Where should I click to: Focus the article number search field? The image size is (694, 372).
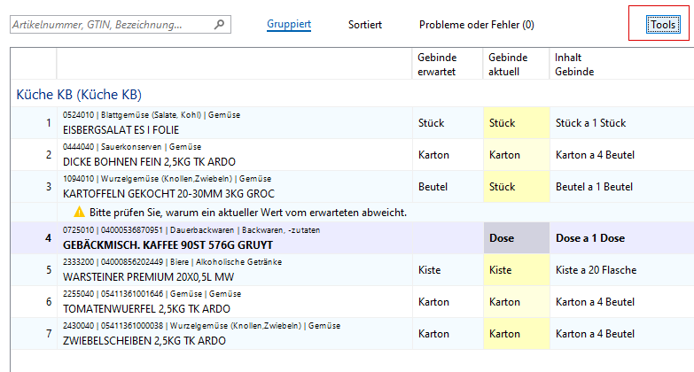(x=111, y=25)
